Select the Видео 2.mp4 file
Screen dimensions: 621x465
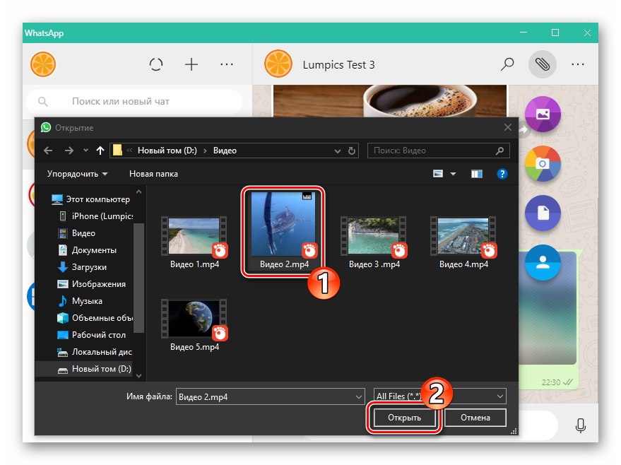coord(283,230)
